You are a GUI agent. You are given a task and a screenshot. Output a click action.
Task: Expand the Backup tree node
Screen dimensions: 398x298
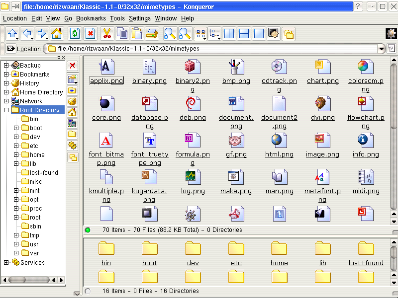[x=6, y=66]
